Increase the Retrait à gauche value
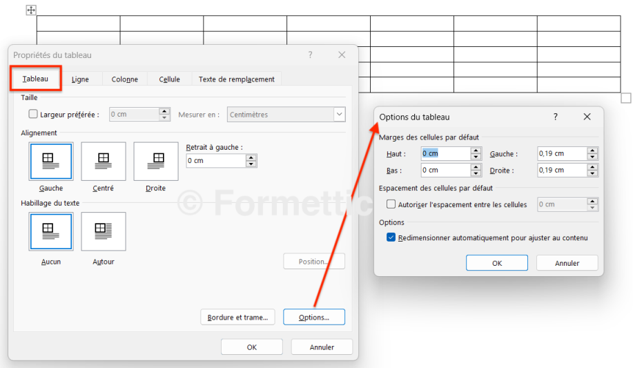 coord(251,157)
